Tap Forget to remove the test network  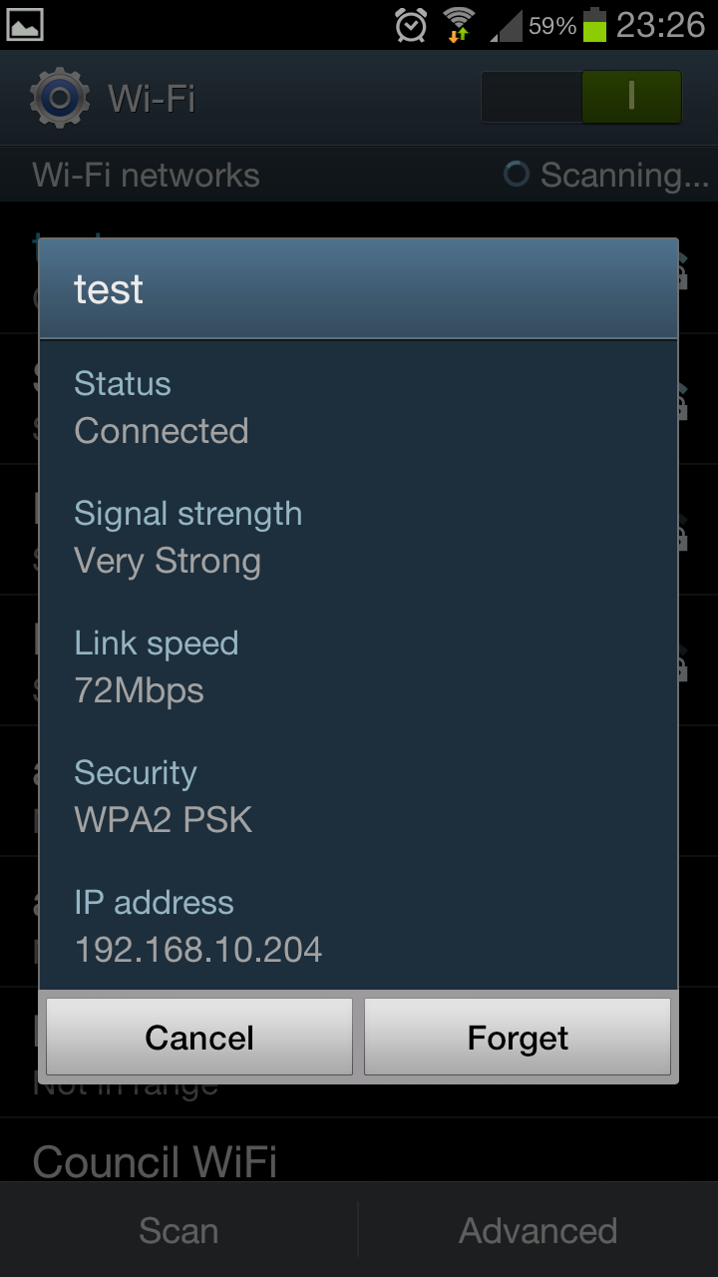[518, 1037]
